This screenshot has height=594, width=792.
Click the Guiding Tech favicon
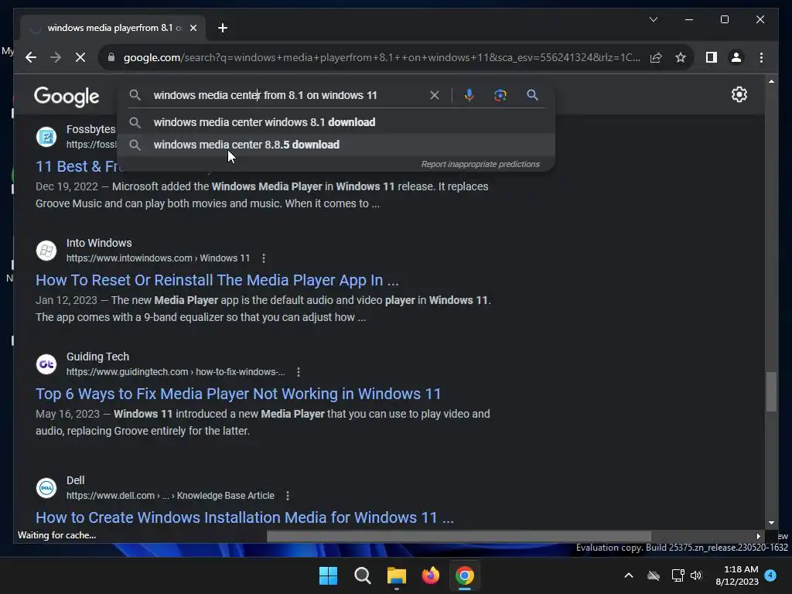[46, 364]
